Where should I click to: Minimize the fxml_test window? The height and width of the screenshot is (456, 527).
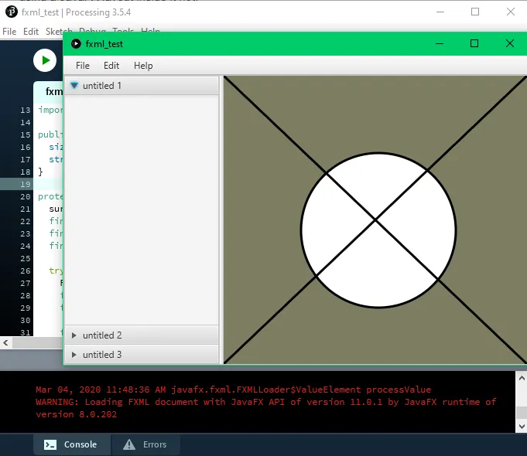tap(440, 43)
